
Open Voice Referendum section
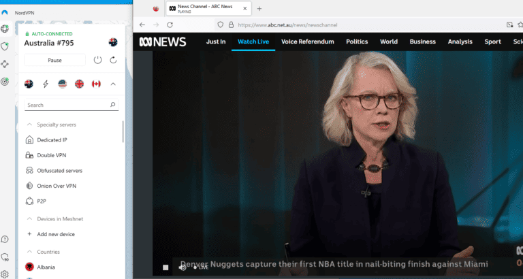click(308, 42)
